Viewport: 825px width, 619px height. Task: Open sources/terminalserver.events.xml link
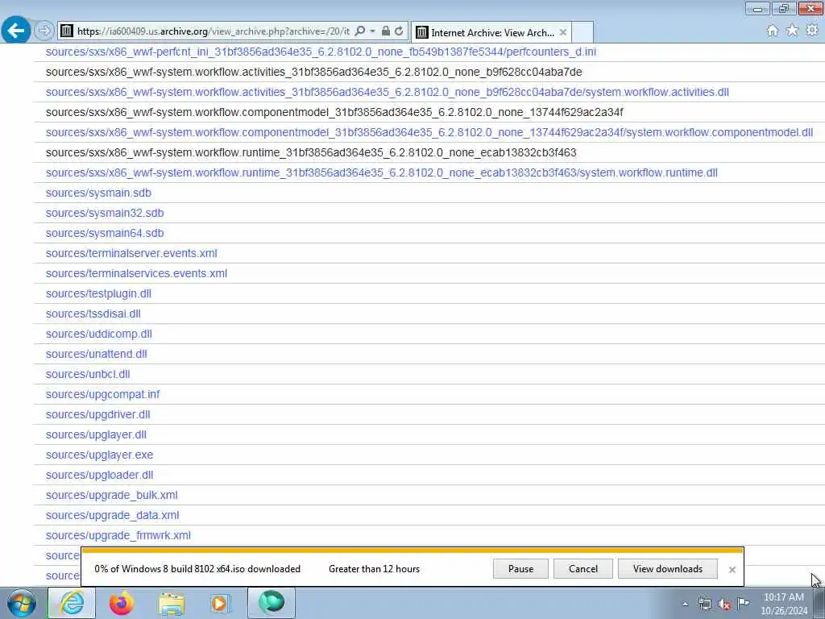[x=131, y=253]
